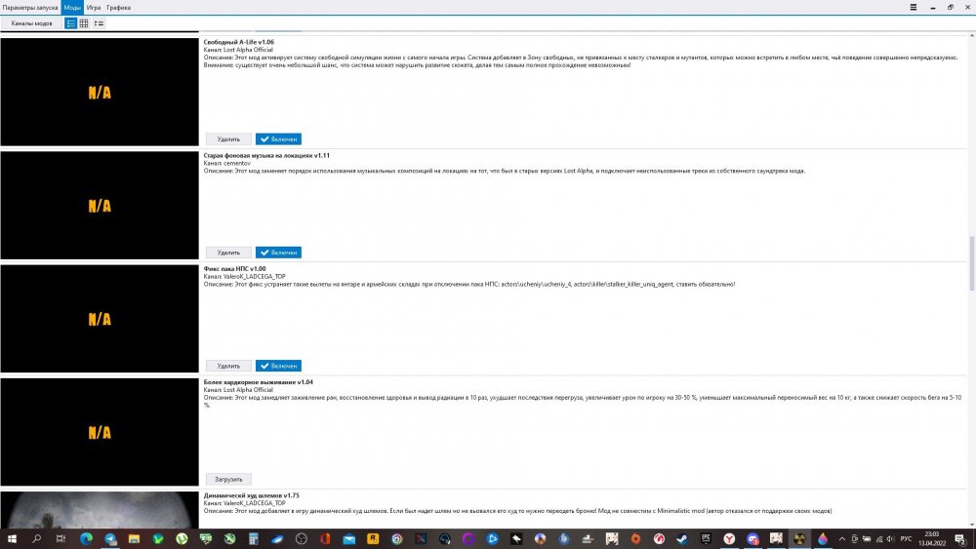This screenshot has height=549, width=976.
Task: Click thumbnail of Более хардкорное выживание mod
Action: click(100, 432)
